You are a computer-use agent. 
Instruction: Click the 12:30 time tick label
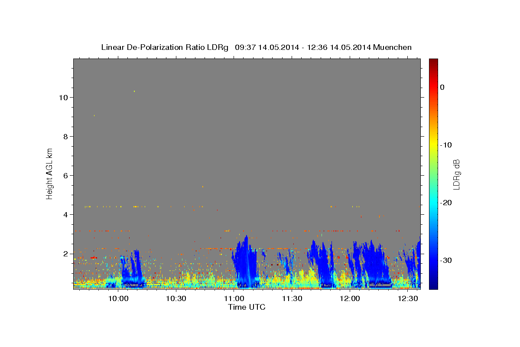[x=408, y=299]
